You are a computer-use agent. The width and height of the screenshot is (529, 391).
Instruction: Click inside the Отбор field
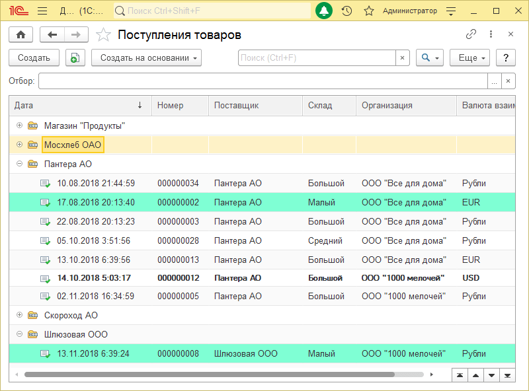(x=263, y=81)
